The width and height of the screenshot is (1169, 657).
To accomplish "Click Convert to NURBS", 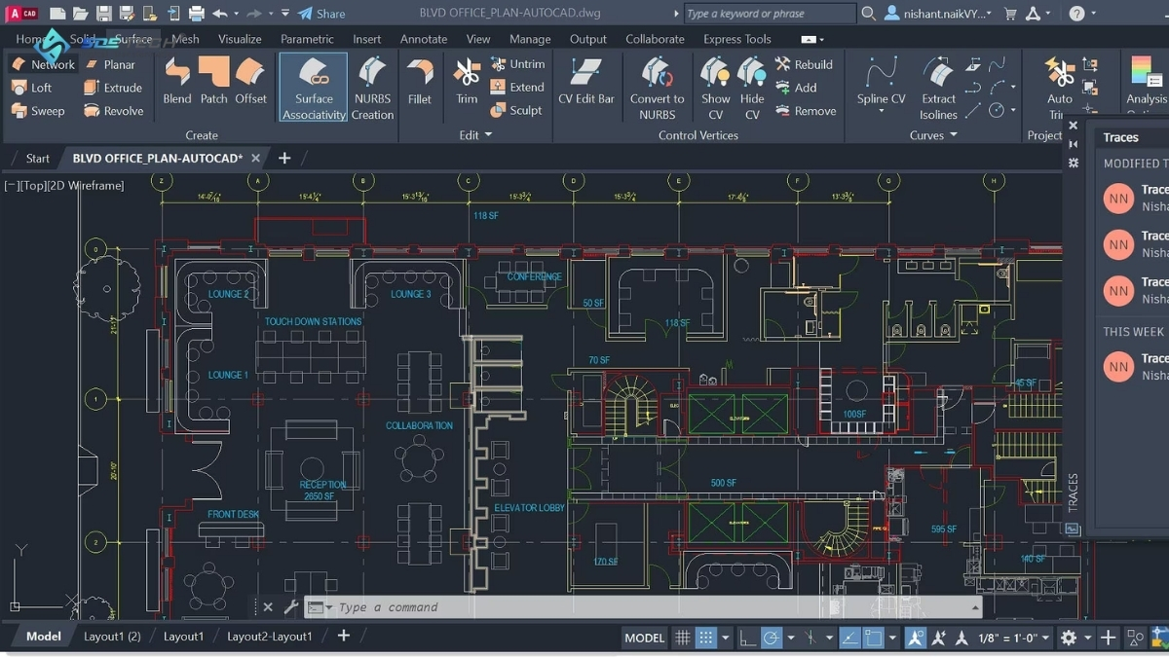I will 657,88.
